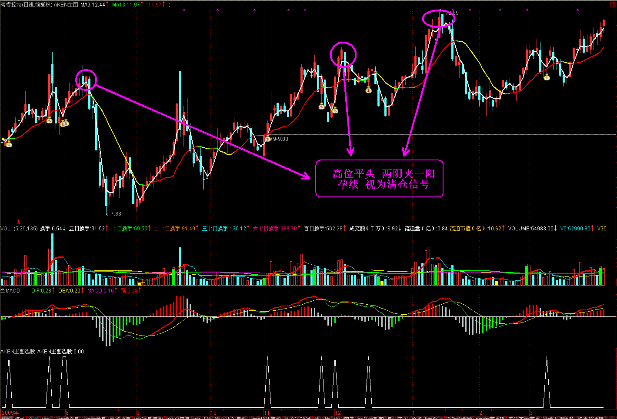Select the 2009年 marker on the time axis
Viewport: 617px width, 419px height.
tap(10, 412)
